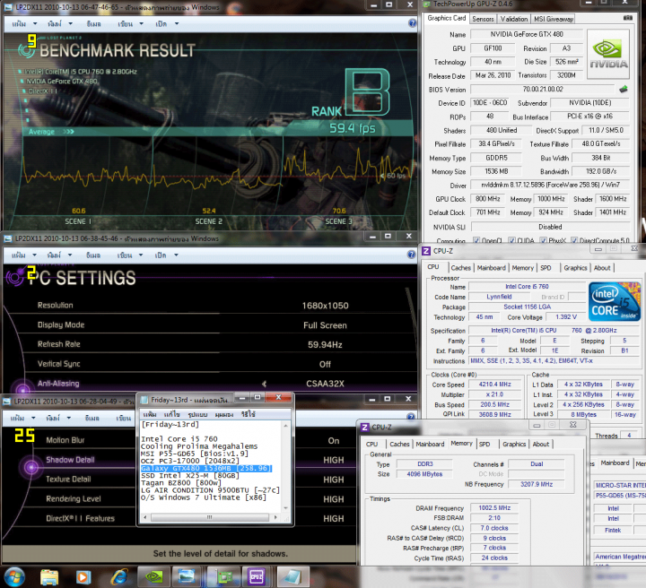Click the GPU-Z title bar icon

coord(426,4)
